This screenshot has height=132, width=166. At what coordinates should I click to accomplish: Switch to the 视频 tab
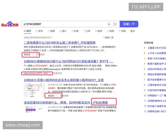pyautogui.click(x=51, y=31)
